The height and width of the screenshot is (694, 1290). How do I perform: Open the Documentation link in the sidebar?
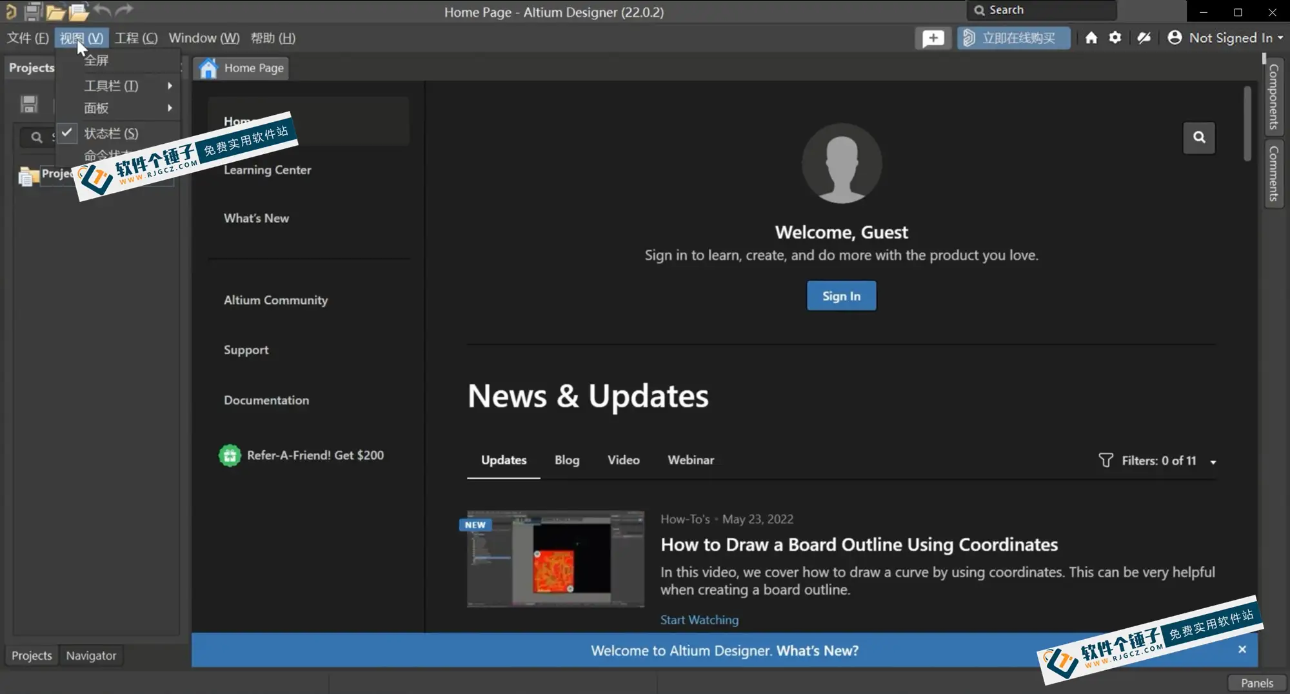266,400
